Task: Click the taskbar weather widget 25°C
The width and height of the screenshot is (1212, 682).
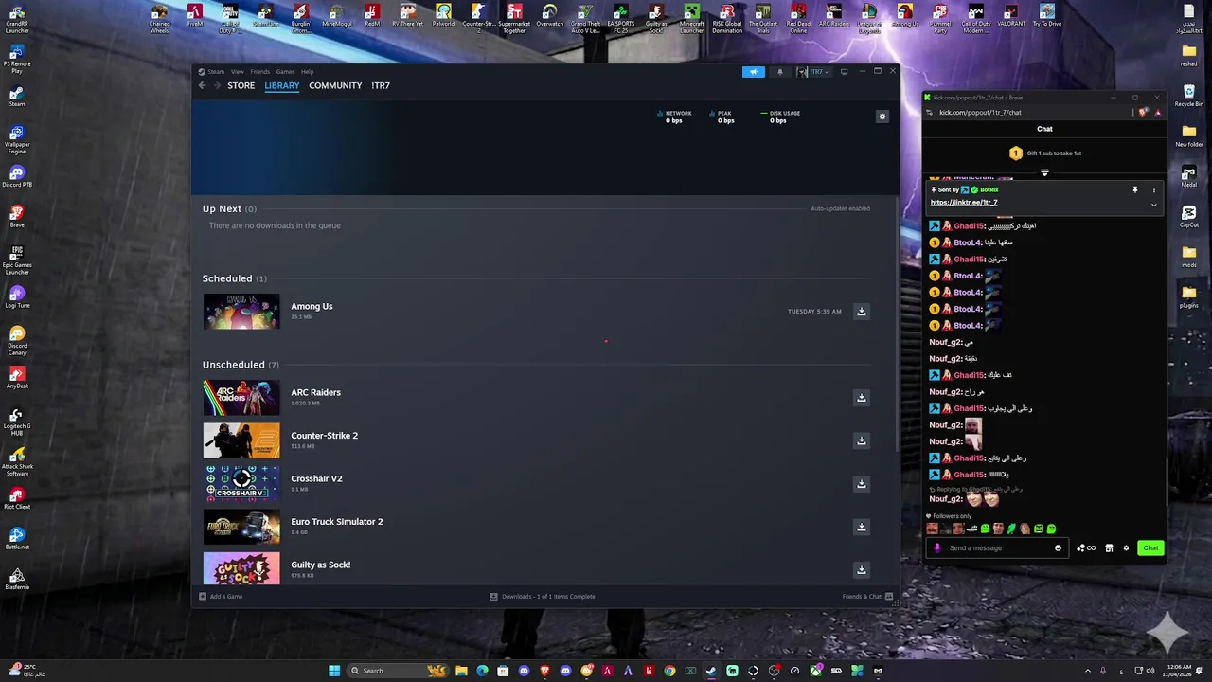Action: point(27,671)
